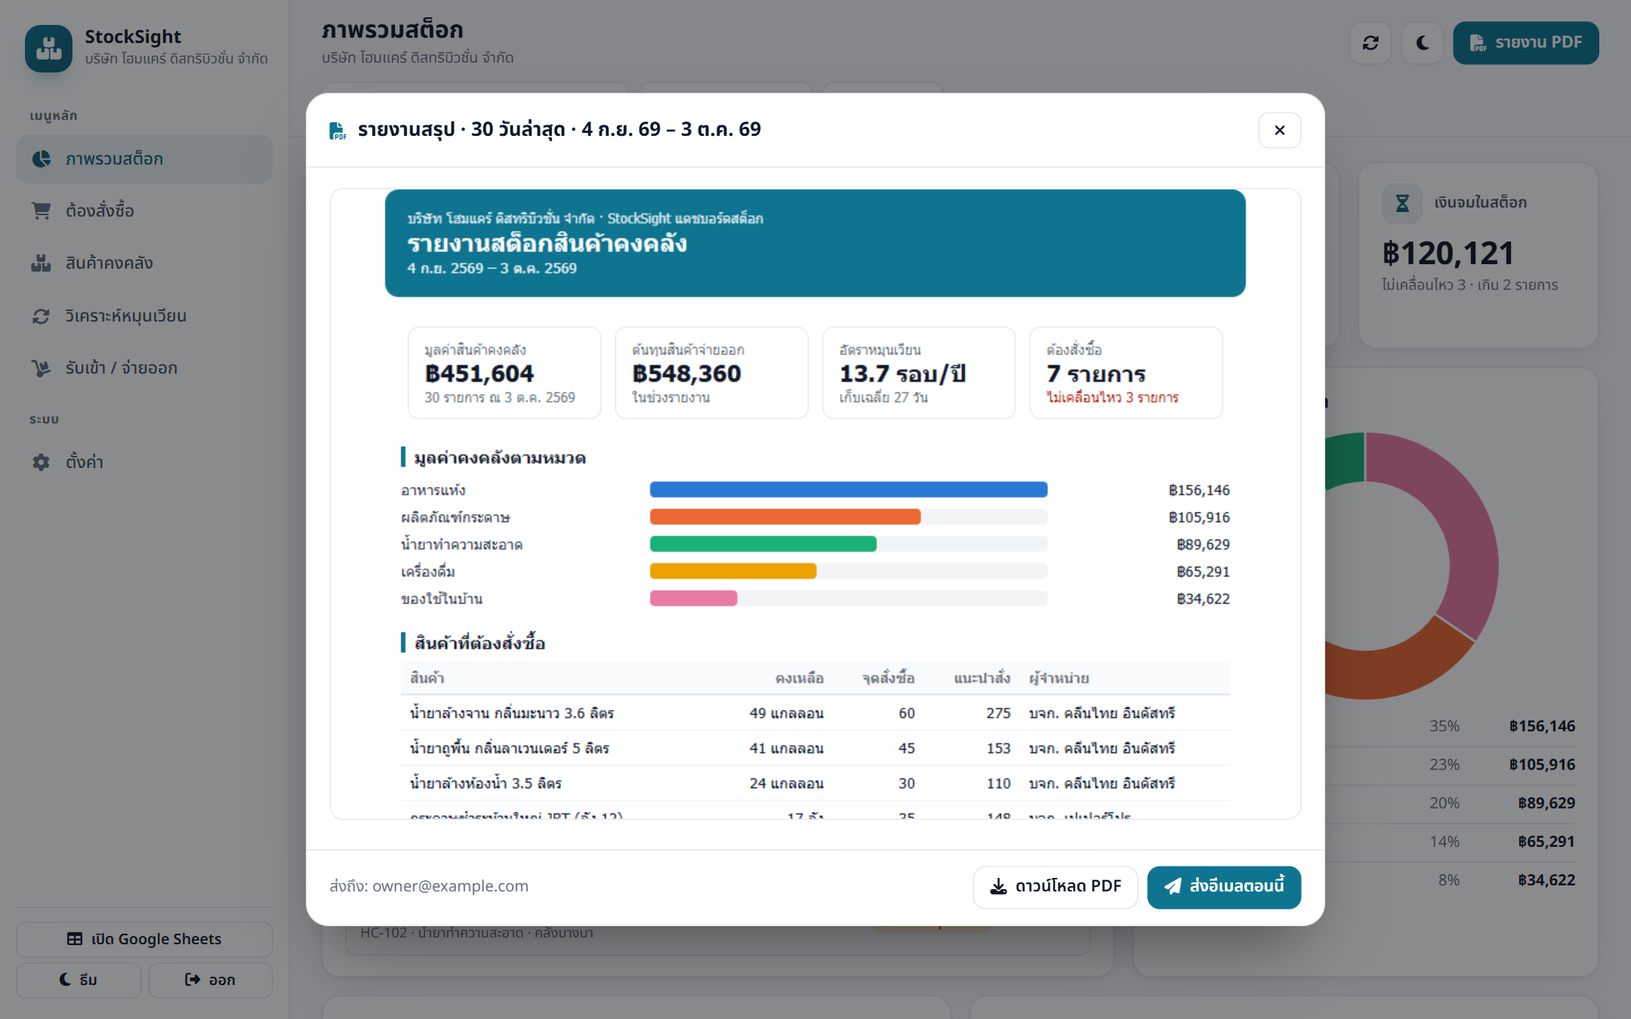The image size is (1631, 1019).
Task: Click the ออก logout button
Action: tap(211, 980)
